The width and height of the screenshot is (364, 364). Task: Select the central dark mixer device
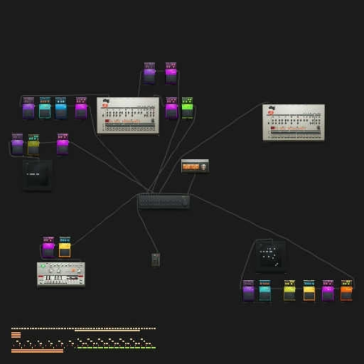[x=164, y=201]
